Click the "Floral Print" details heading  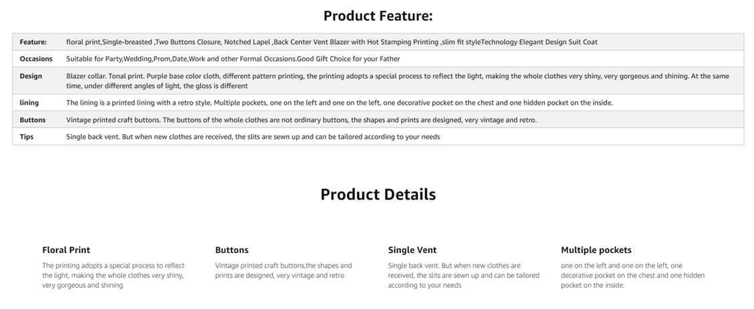coord(66,250)
